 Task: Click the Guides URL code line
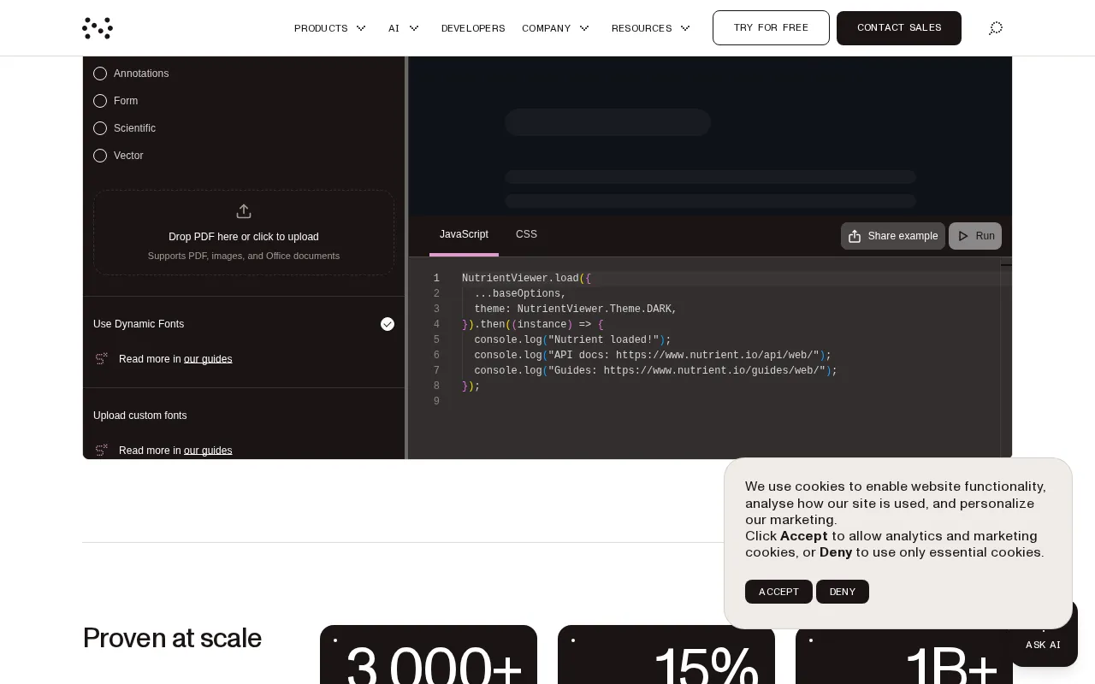point(655,371)
